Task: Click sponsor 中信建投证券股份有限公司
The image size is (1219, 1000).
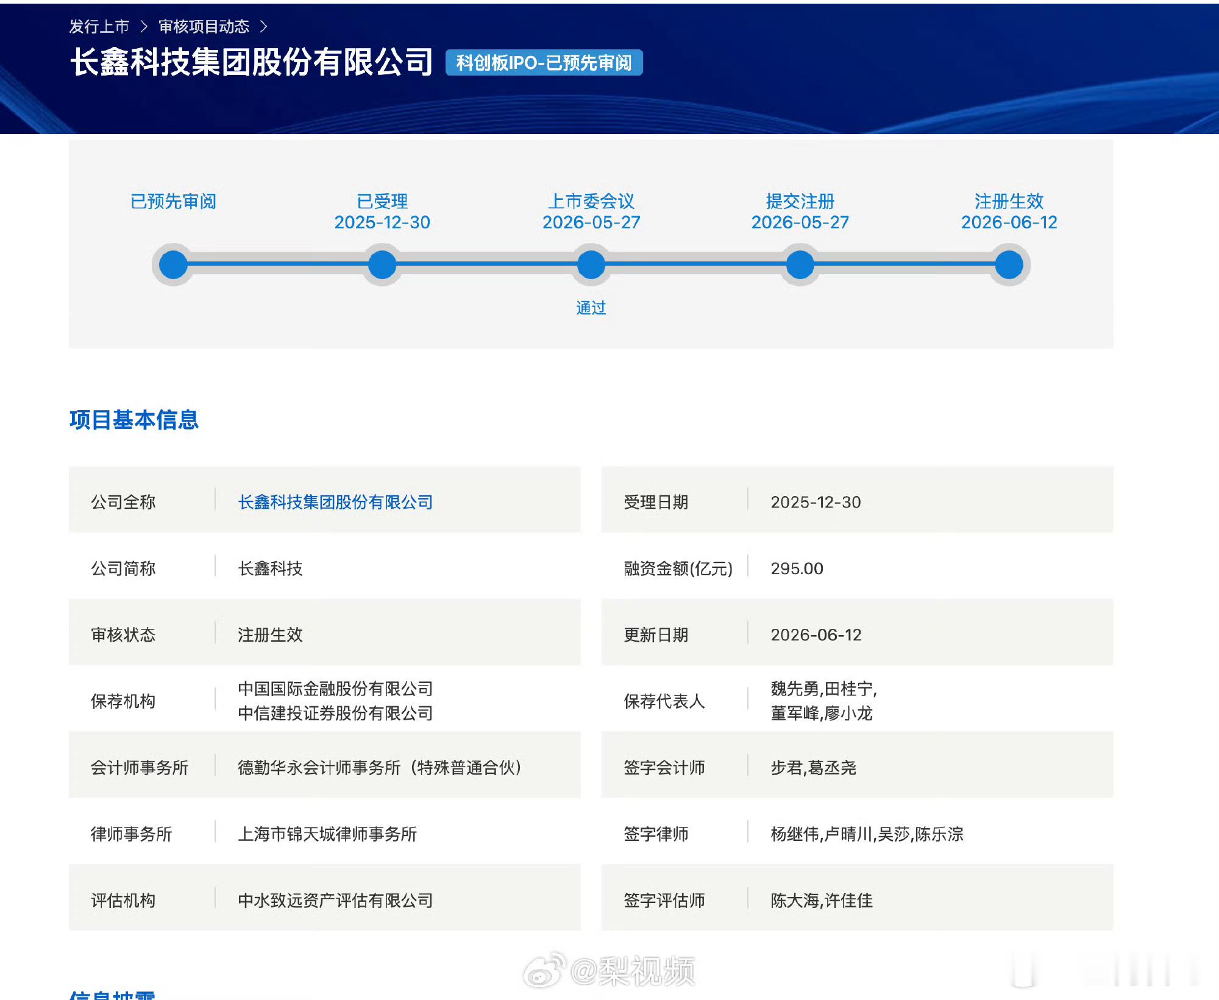Action: tap(335, 713)
